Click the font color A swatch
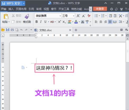The image size is (129, 110). point(76,22)
